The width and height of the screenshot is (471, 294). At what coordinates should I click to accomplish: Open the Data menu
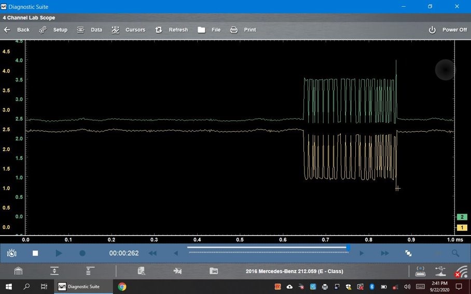[x=90, y=30]
